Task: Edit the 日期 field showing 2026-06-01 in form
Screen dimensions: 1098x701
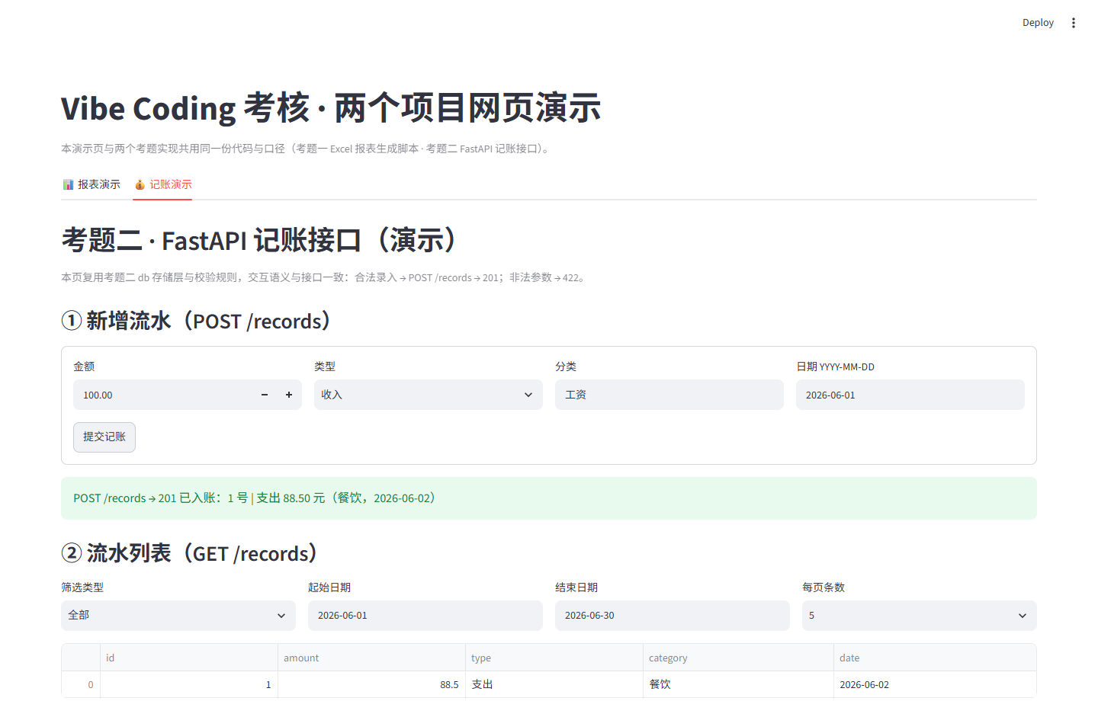Action: click(910, 395)
